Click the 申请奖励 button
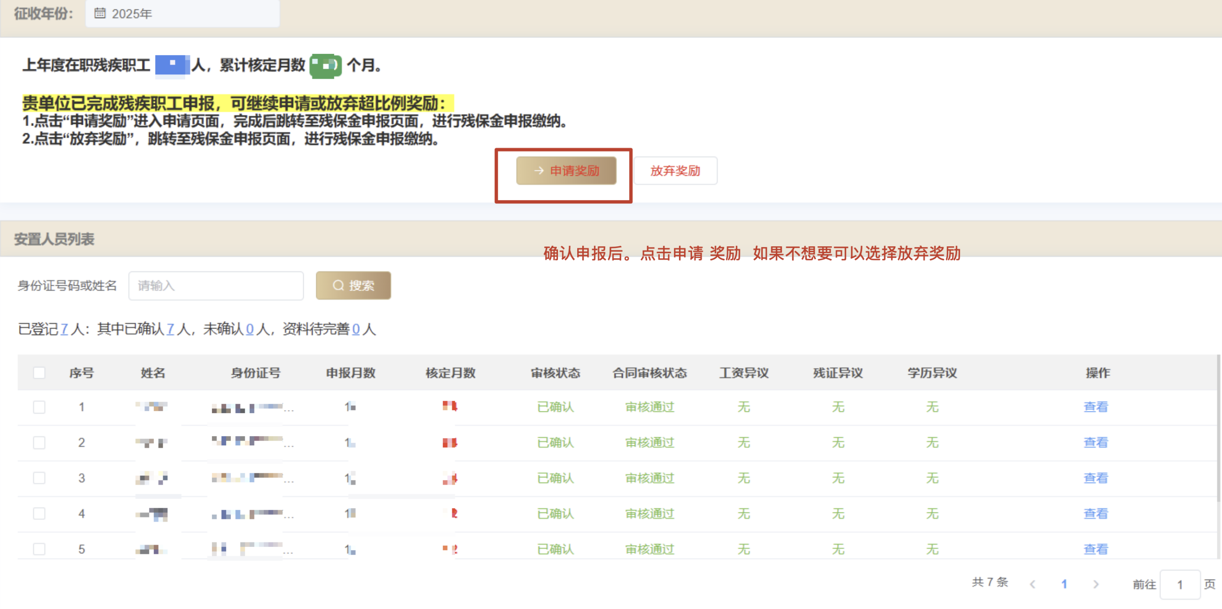This screenshot has width=1222, height=609. point(566,170)
